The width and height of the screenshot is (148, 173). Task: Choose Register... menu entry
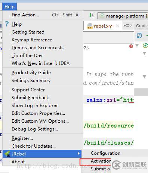click(x=43, y=138)
